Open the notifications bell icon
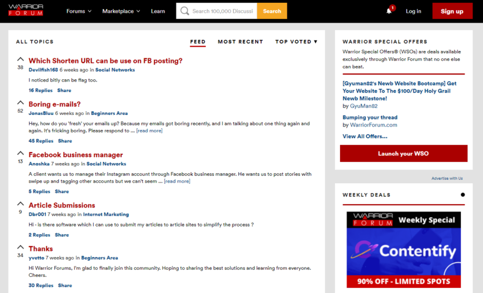 (389, 11)
